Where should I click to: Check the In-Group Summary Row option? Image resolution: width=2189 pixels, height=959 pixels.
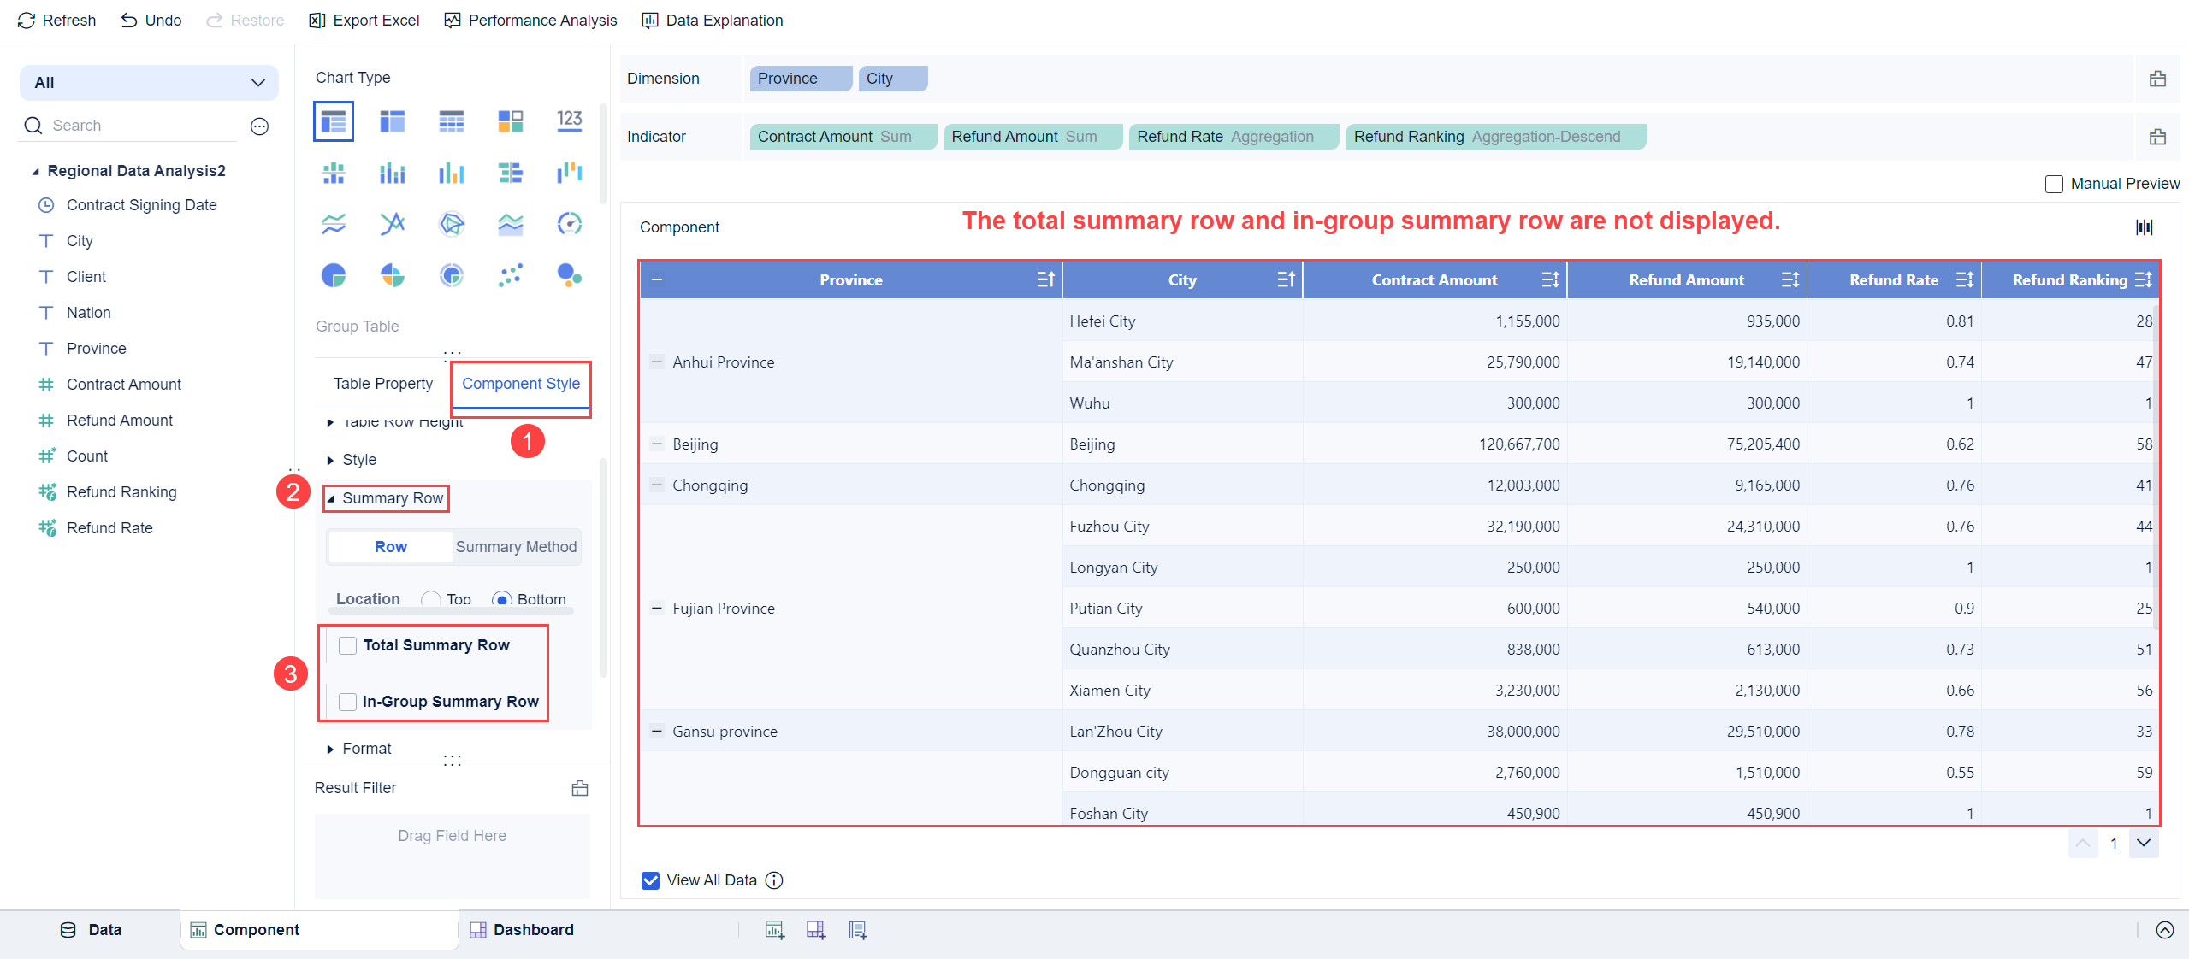(x=348, y=702)
